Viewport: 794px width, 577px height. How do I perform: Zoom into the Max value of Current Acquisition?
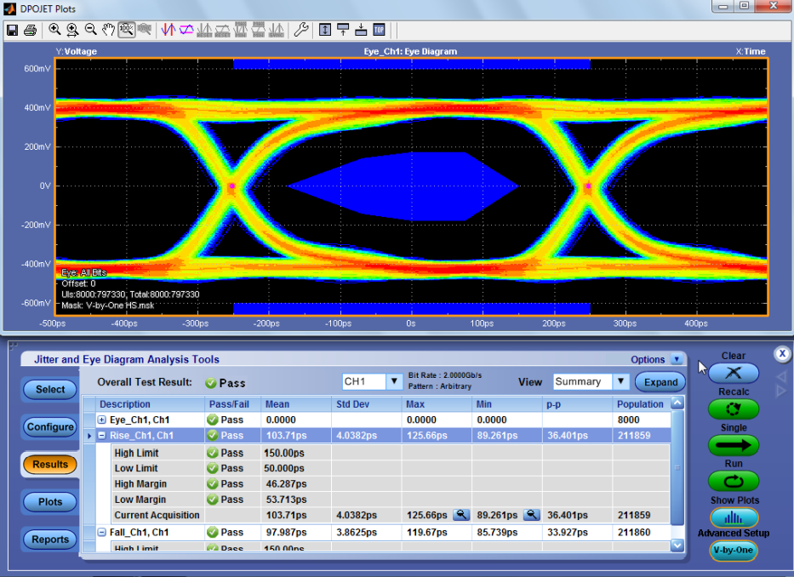coord(460,515)
